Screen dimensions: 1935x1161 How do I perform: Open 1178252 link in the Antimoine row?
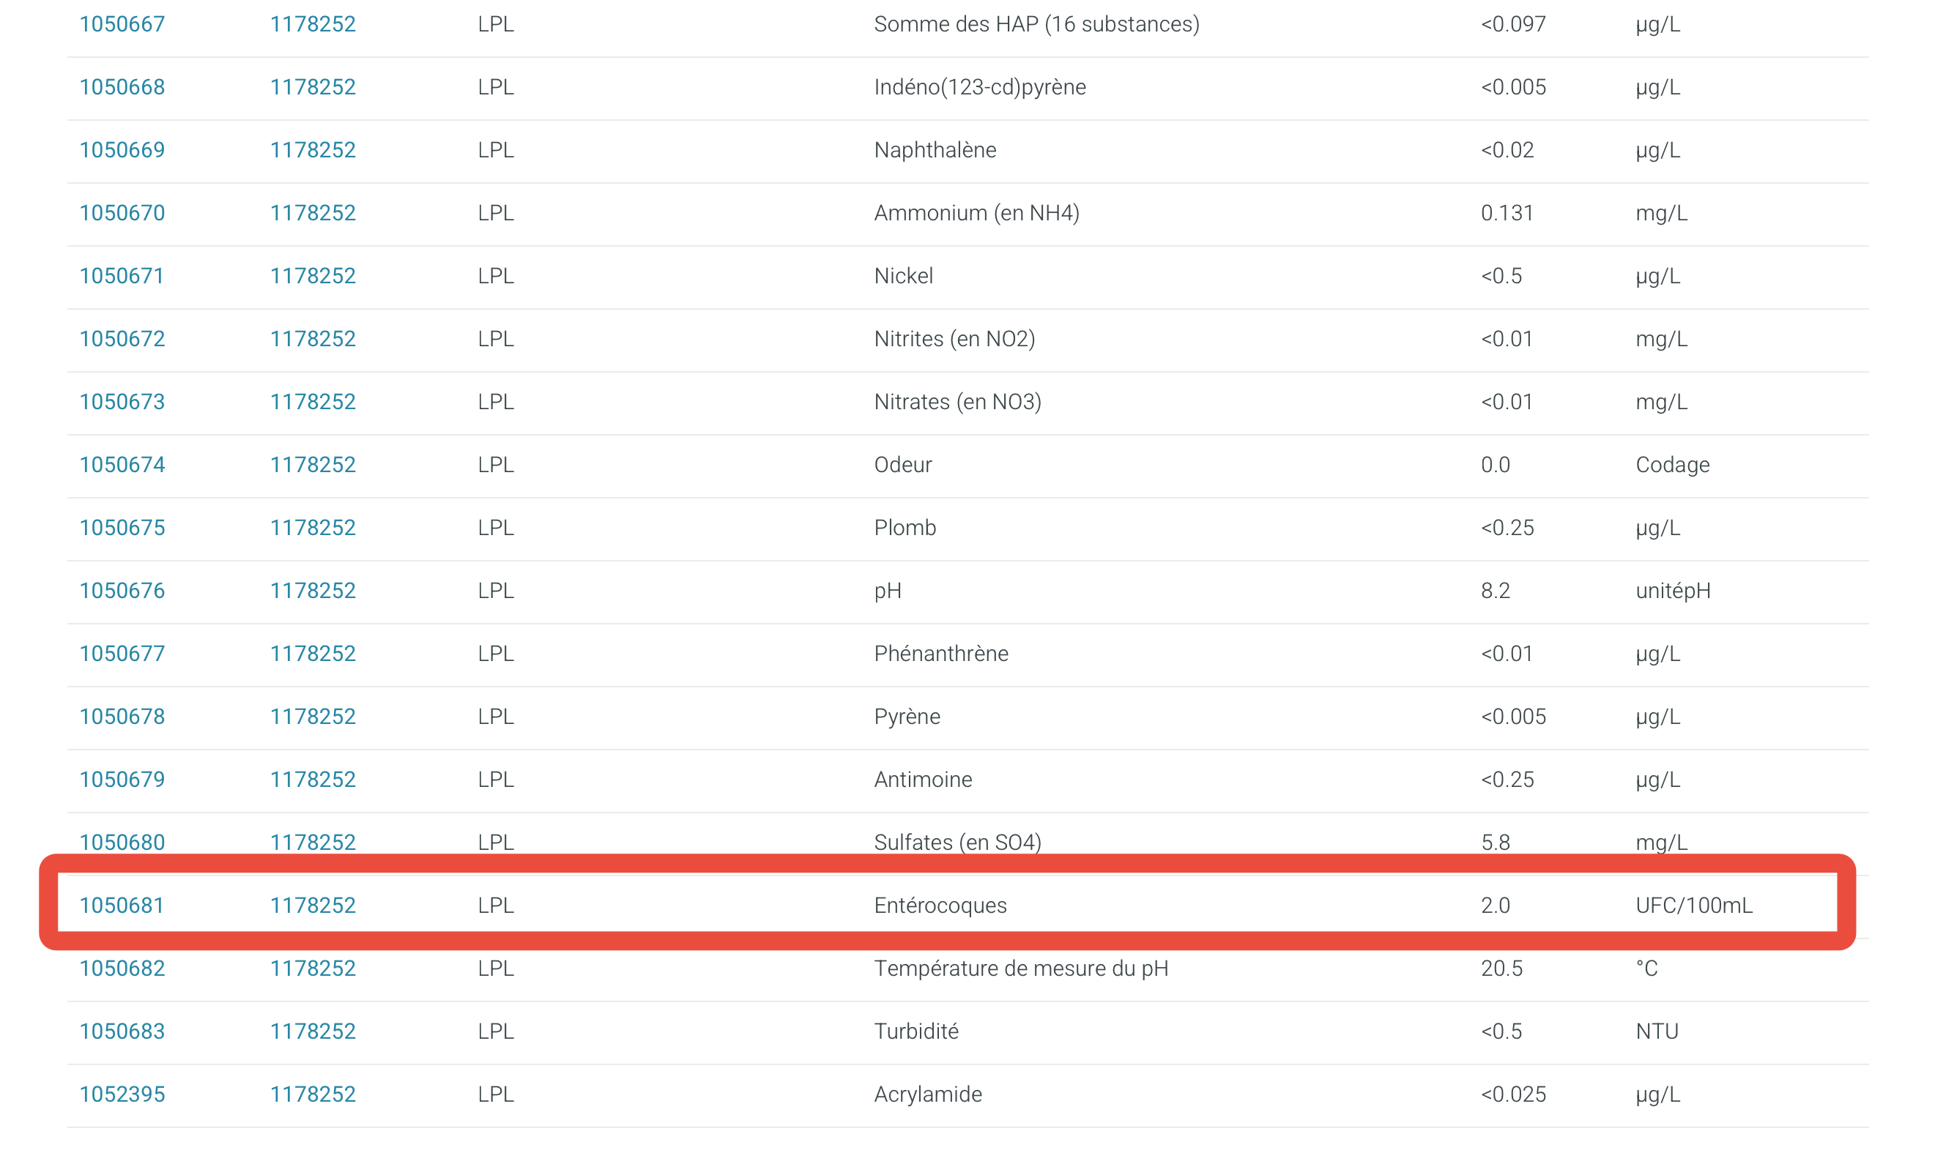coord(312,779)
